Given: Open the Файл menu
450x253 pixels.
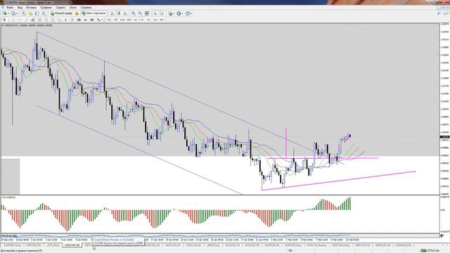Looking at the screenshot, I should point(10,7).
